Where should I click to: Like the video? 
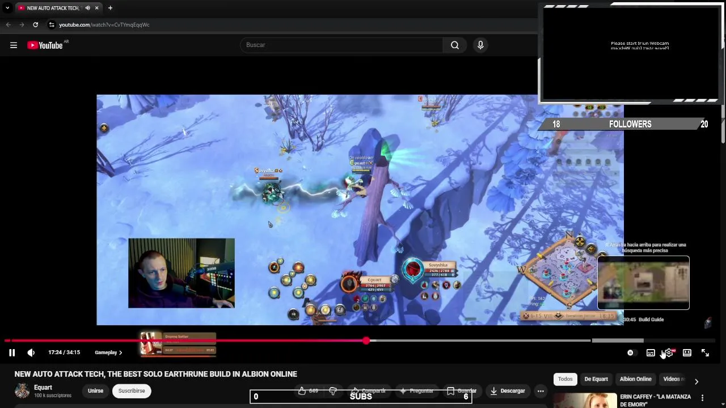[308, 391]
